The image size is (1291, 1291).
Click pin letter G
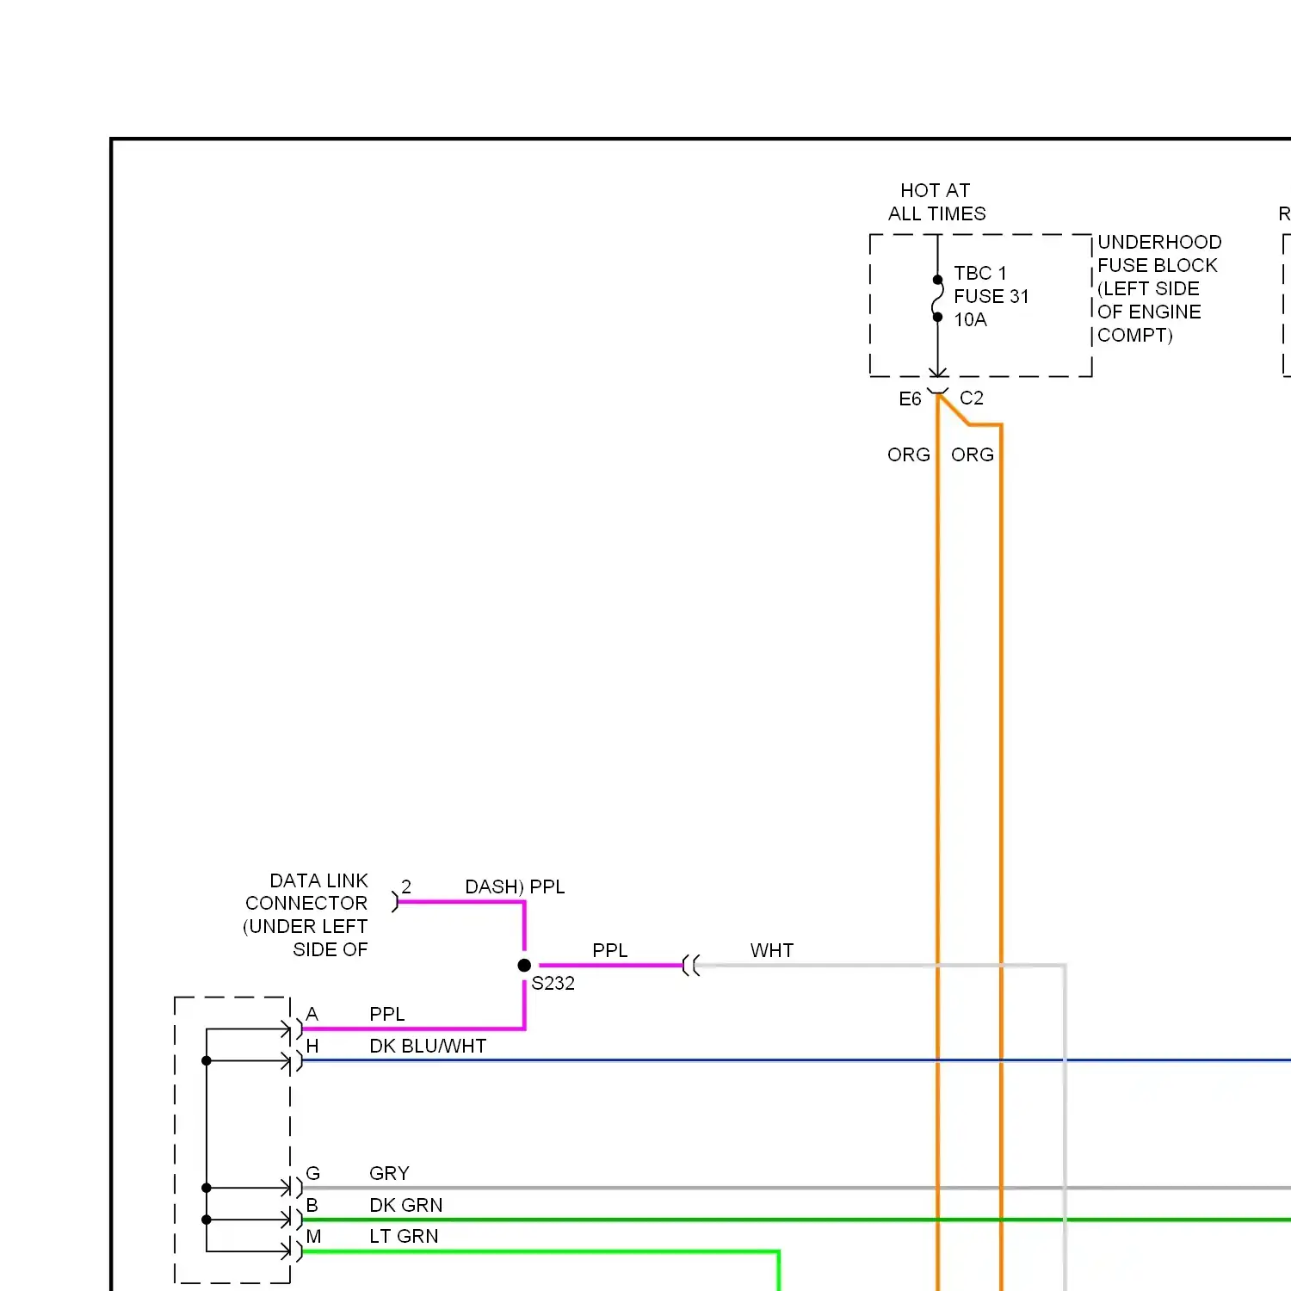(313, 1174)
